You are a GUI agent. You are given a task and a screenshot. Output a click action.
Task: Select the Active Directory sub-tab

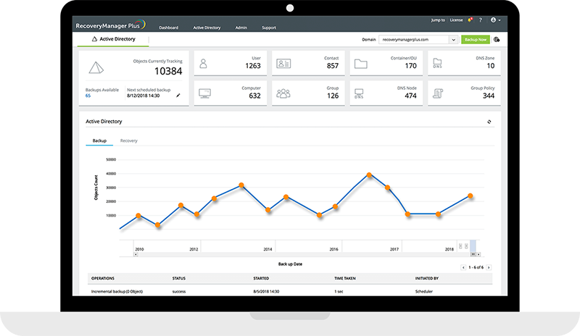pyautogui.click(x=113, y=39)
